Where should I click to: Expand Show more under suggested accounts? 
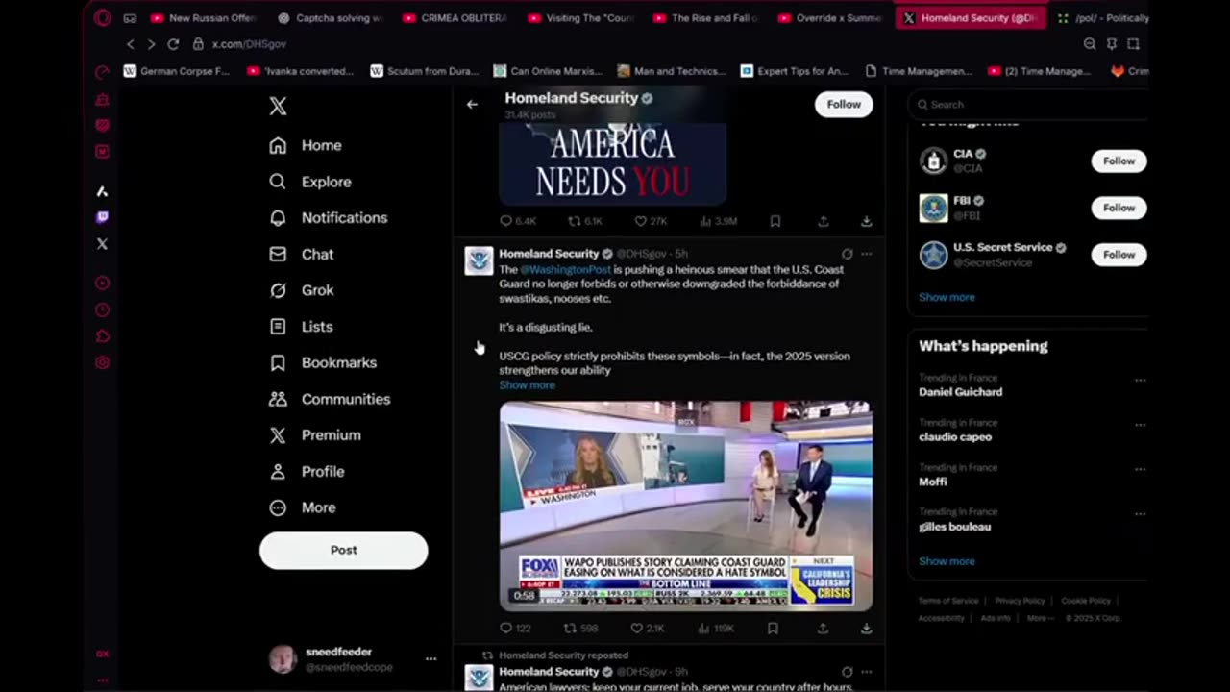click(947, 297)
